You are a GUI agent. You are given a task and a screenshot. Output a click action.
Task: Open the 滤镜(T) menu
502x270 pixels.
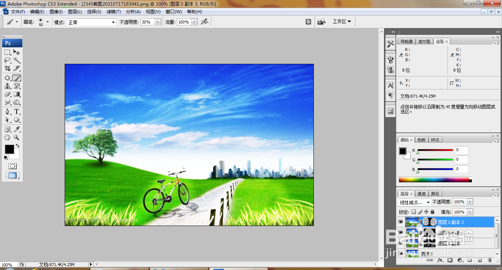tap(114, 12)
